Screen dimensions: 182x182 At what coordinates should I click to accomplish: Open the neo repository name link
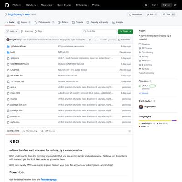[27, 15]
